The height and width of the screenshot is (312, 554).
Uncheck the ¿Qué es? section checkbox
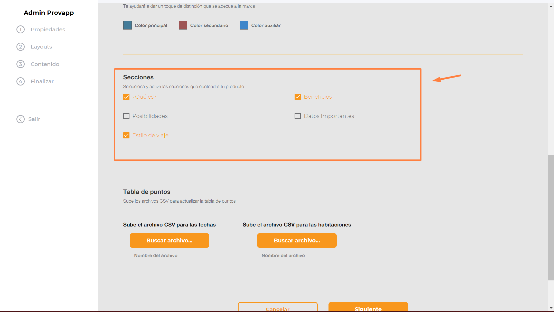126,97
